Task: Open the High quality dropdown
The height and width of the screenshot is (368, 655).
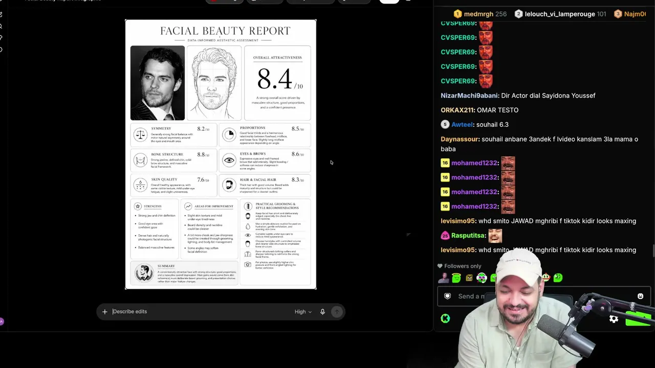Action: tap(303, 312)
